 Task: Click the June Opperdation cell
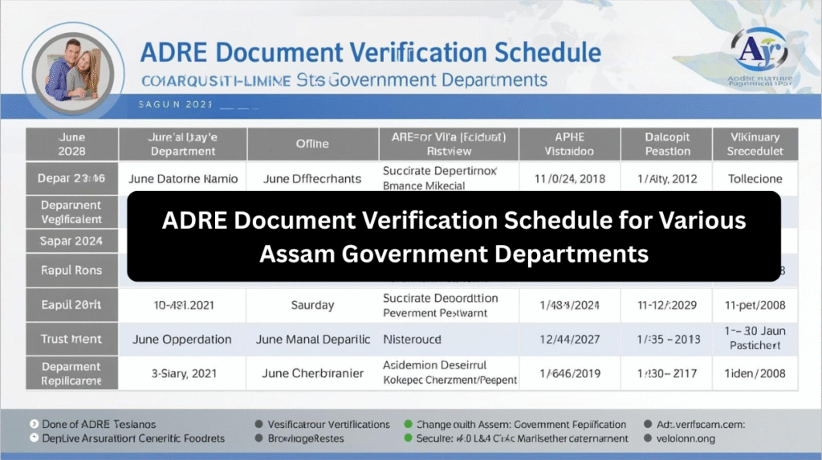[x=182, y=340]
